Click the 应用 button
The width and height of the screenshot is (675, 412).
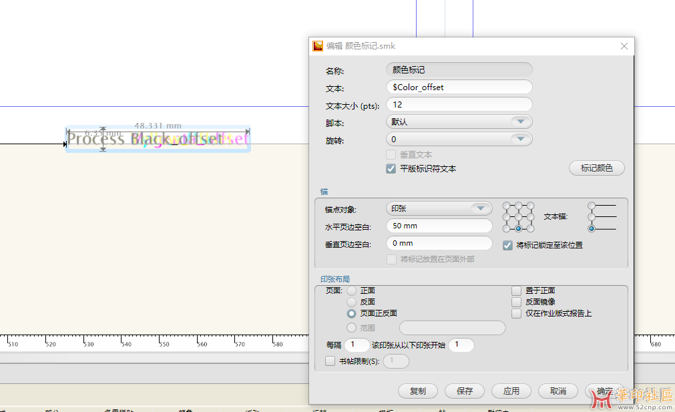[511, 391]
